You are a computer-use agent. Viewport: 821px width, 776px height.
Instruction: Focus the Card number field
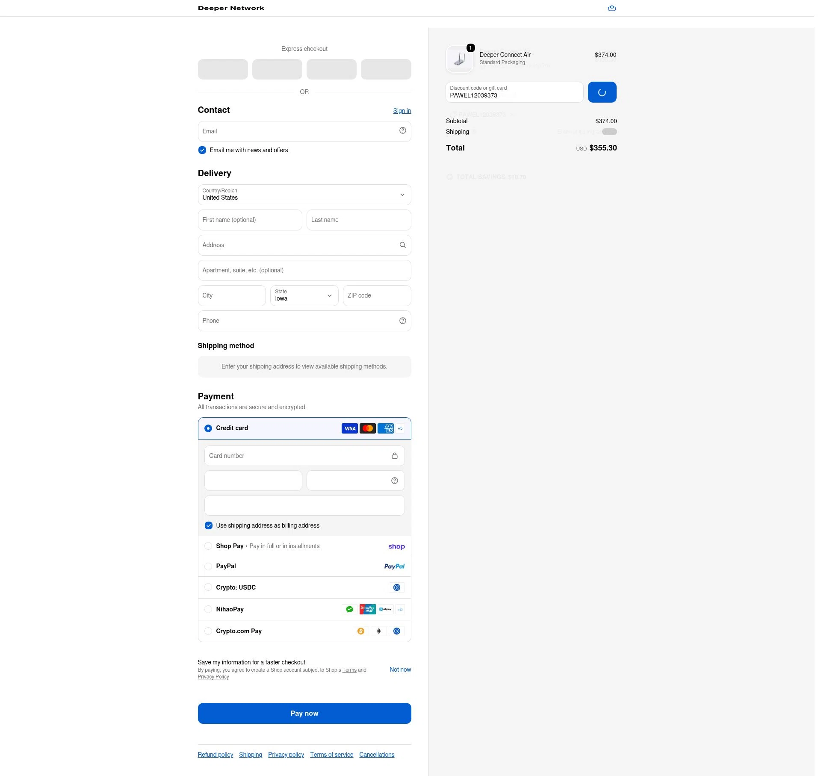click(304, 456)
